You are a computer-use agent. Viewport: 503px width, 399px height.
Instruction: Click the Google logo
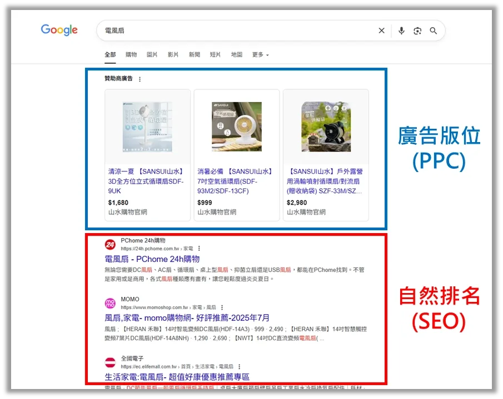point(59,30)
